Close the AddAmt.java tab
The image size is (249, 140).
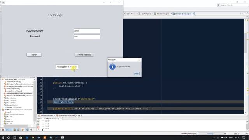pos(153,14)
